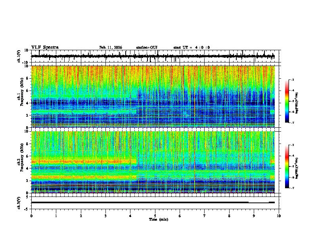The width and height of the screenshot is (314, 242).
Task: Click the "6" tick on the time axis
Action: click(x=180, y=216)
